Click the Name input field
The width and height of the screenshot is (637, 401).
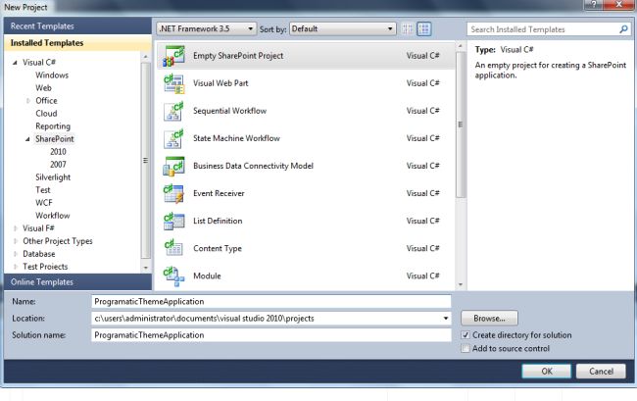click(x=271, y=301)
